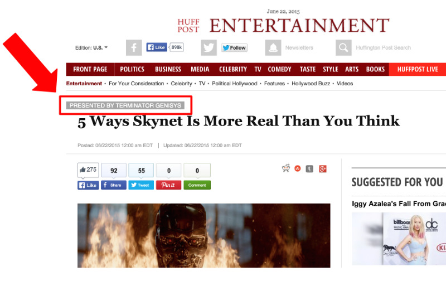Click the gray Twitter bird icon
This screenshot has width=446, height=281.
click(x=209, y=47)
